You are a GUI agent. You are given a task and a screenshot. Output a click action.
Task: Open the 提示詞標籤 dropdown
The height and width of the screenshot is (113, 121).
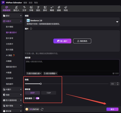[50, 73]
